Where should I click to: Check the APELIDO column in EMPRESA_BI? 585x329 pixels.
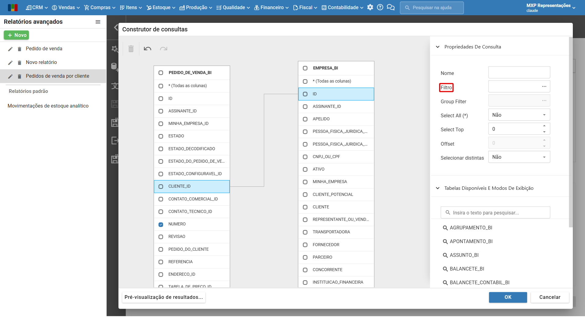pos(305,119)
